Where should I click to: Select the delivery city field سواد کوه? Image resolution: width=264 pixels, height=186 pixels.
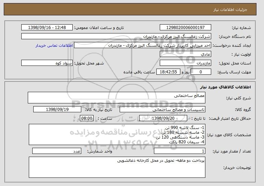[x=47, y=63]
